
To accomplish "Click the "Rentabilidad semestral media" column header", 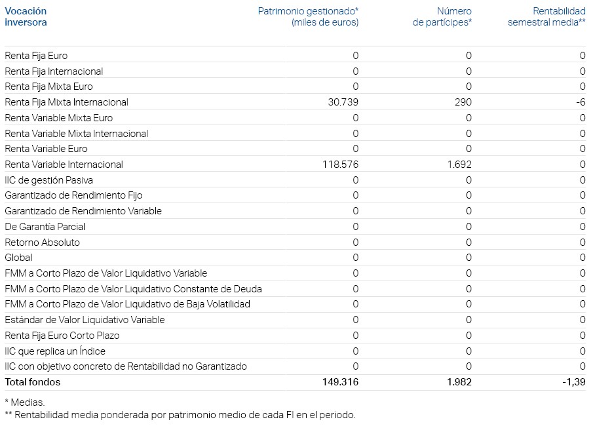I will (546, 16).
